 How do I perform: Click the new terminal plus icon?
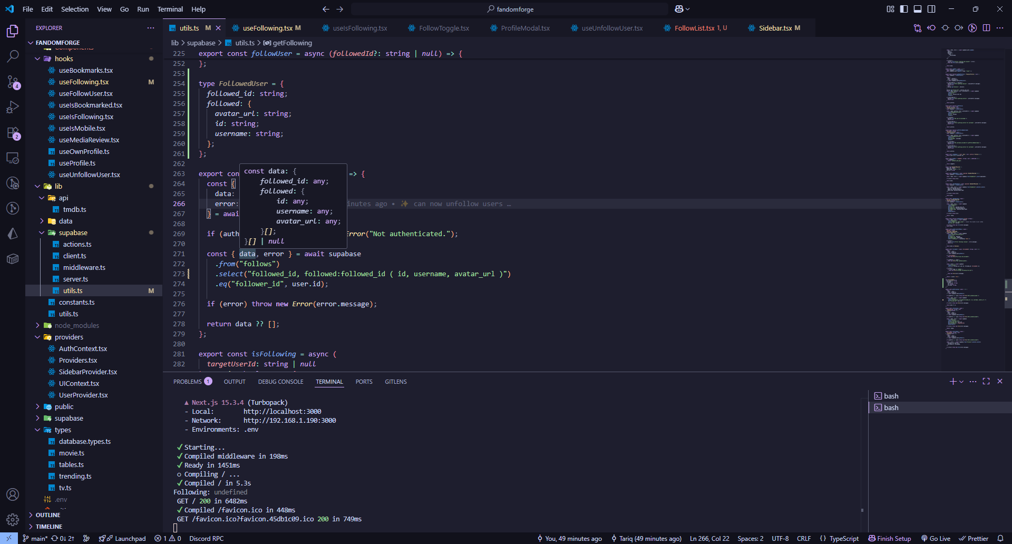[952, 381]
